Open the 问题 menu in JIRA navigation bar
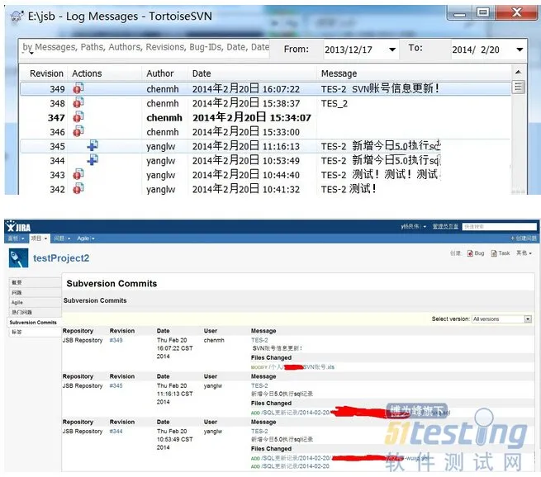 click(x=62, y=238)
